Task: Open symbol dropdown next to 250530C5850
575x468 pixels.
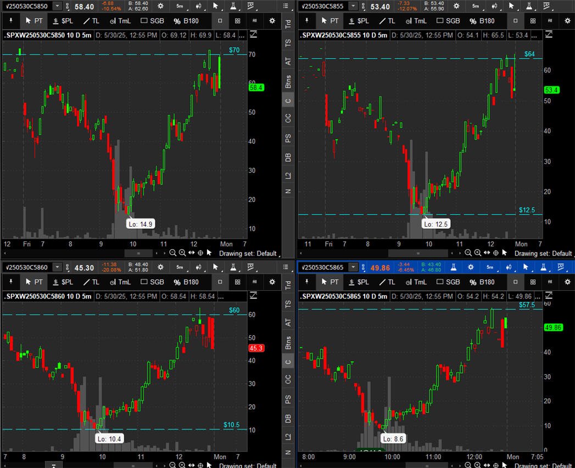Action: [x=57, y=6]
